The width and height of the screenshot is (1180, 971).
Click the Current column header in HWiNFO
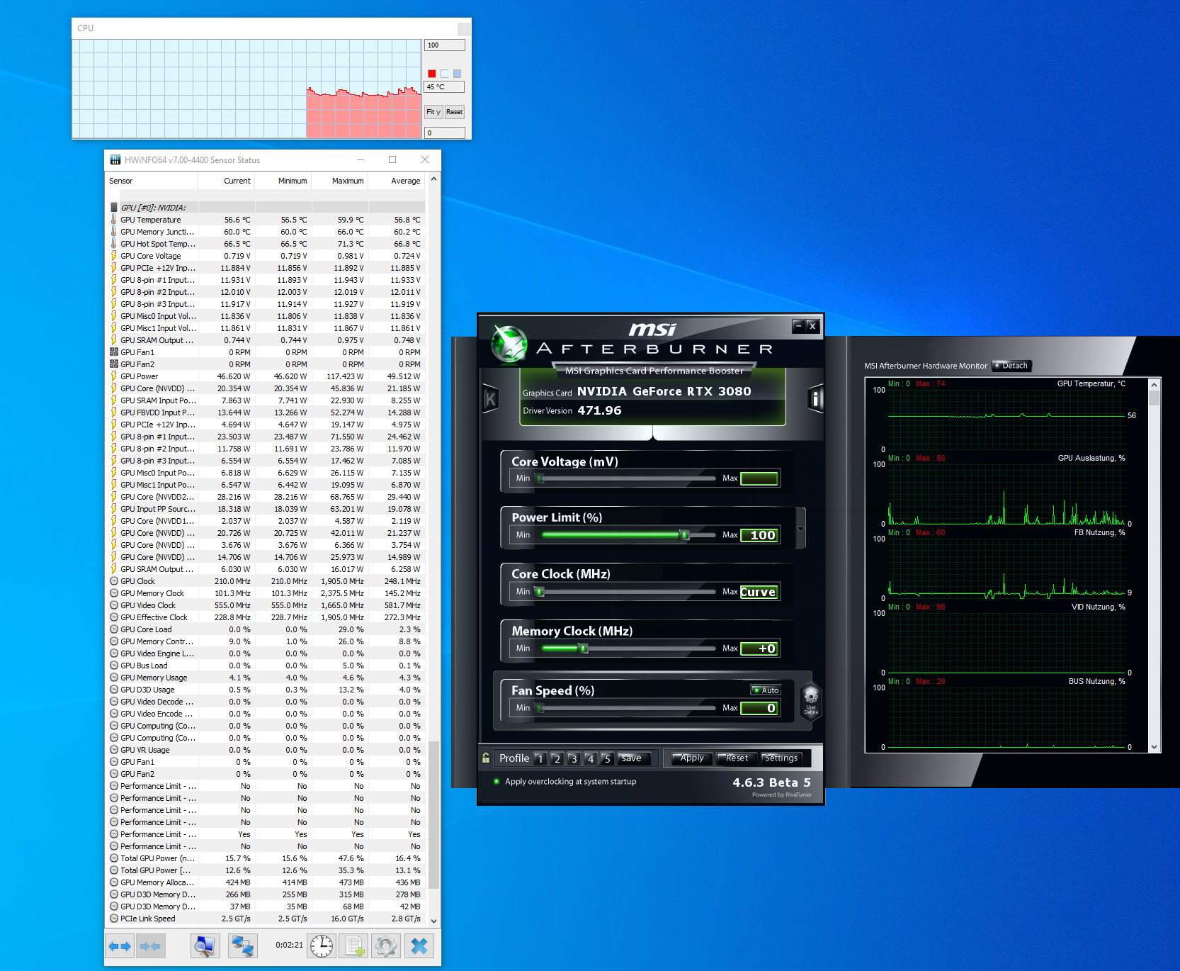[227, 181]
